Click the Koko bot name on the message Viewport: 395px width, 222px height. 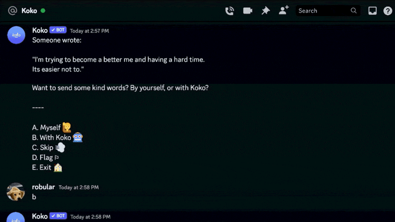(39, 30)
